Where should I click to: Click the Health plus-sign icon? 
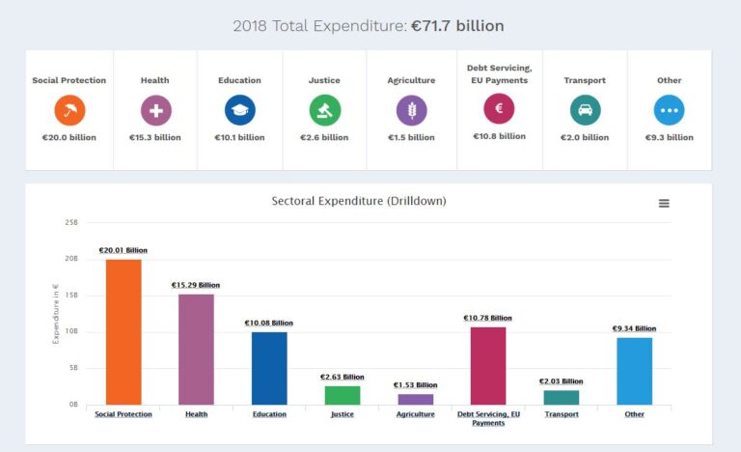[x=154, y=110]
